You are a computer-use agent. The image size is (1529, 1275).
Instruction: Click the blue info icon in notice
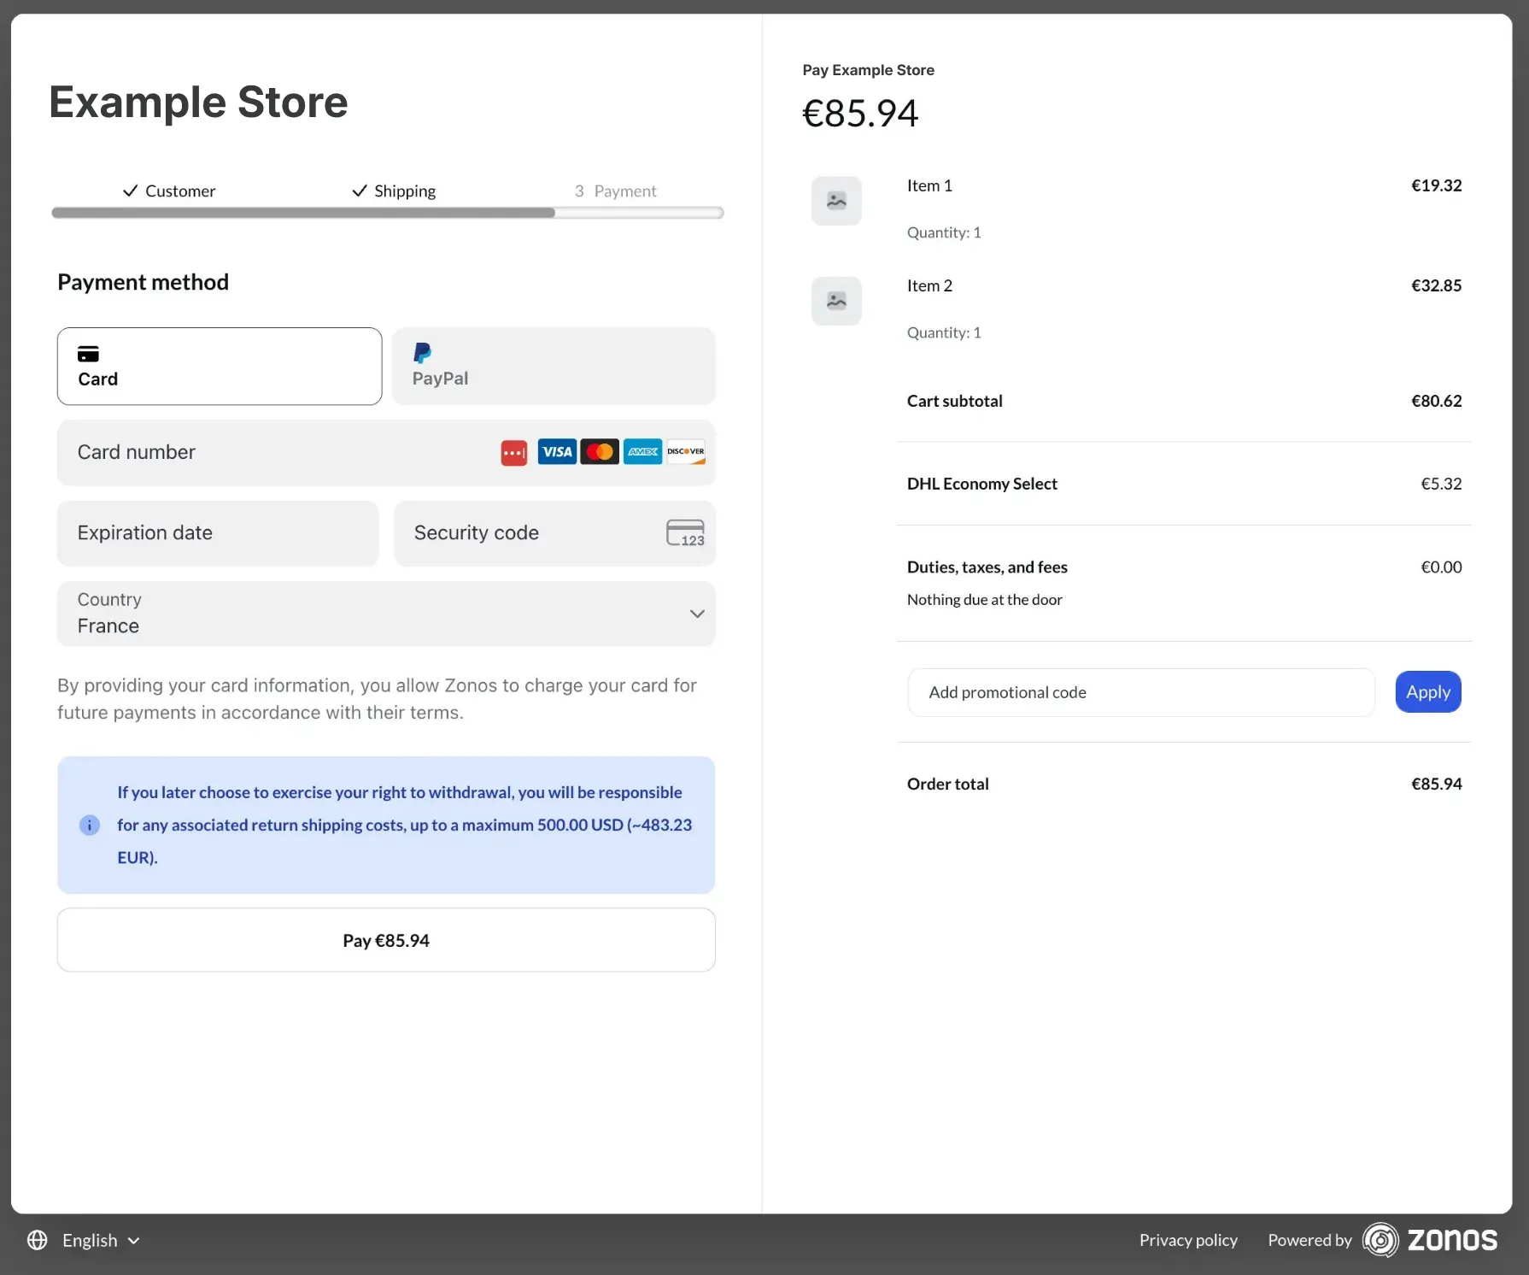point(90,825)
